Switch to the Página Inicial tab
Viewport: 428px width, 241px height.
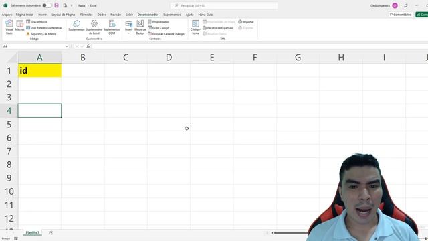(25, 15)
